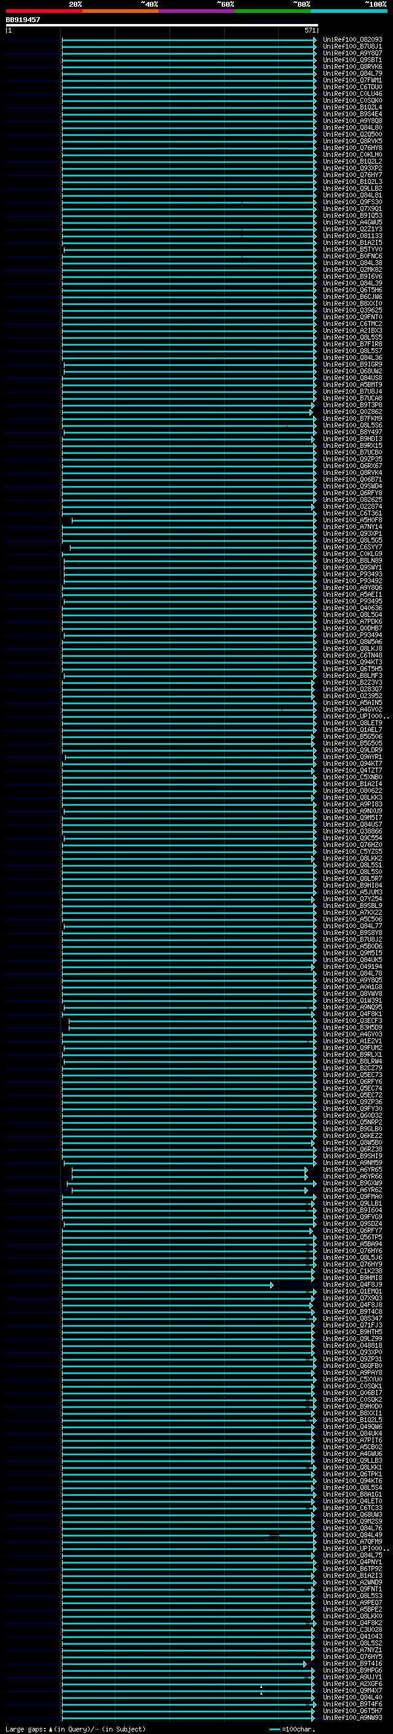Click the UniRef100_Q7Y254 label
This screenshot has height=1734, width=393.
tap(352, 899)
